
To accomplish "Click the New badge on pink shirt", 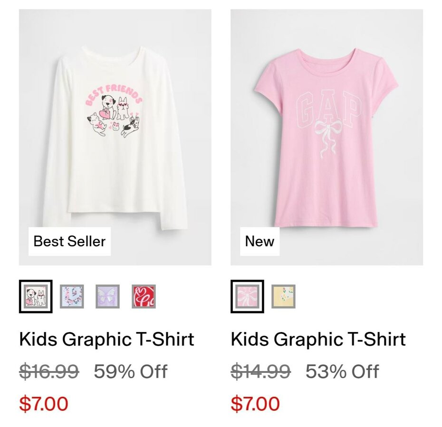I will tap(259, 241).
